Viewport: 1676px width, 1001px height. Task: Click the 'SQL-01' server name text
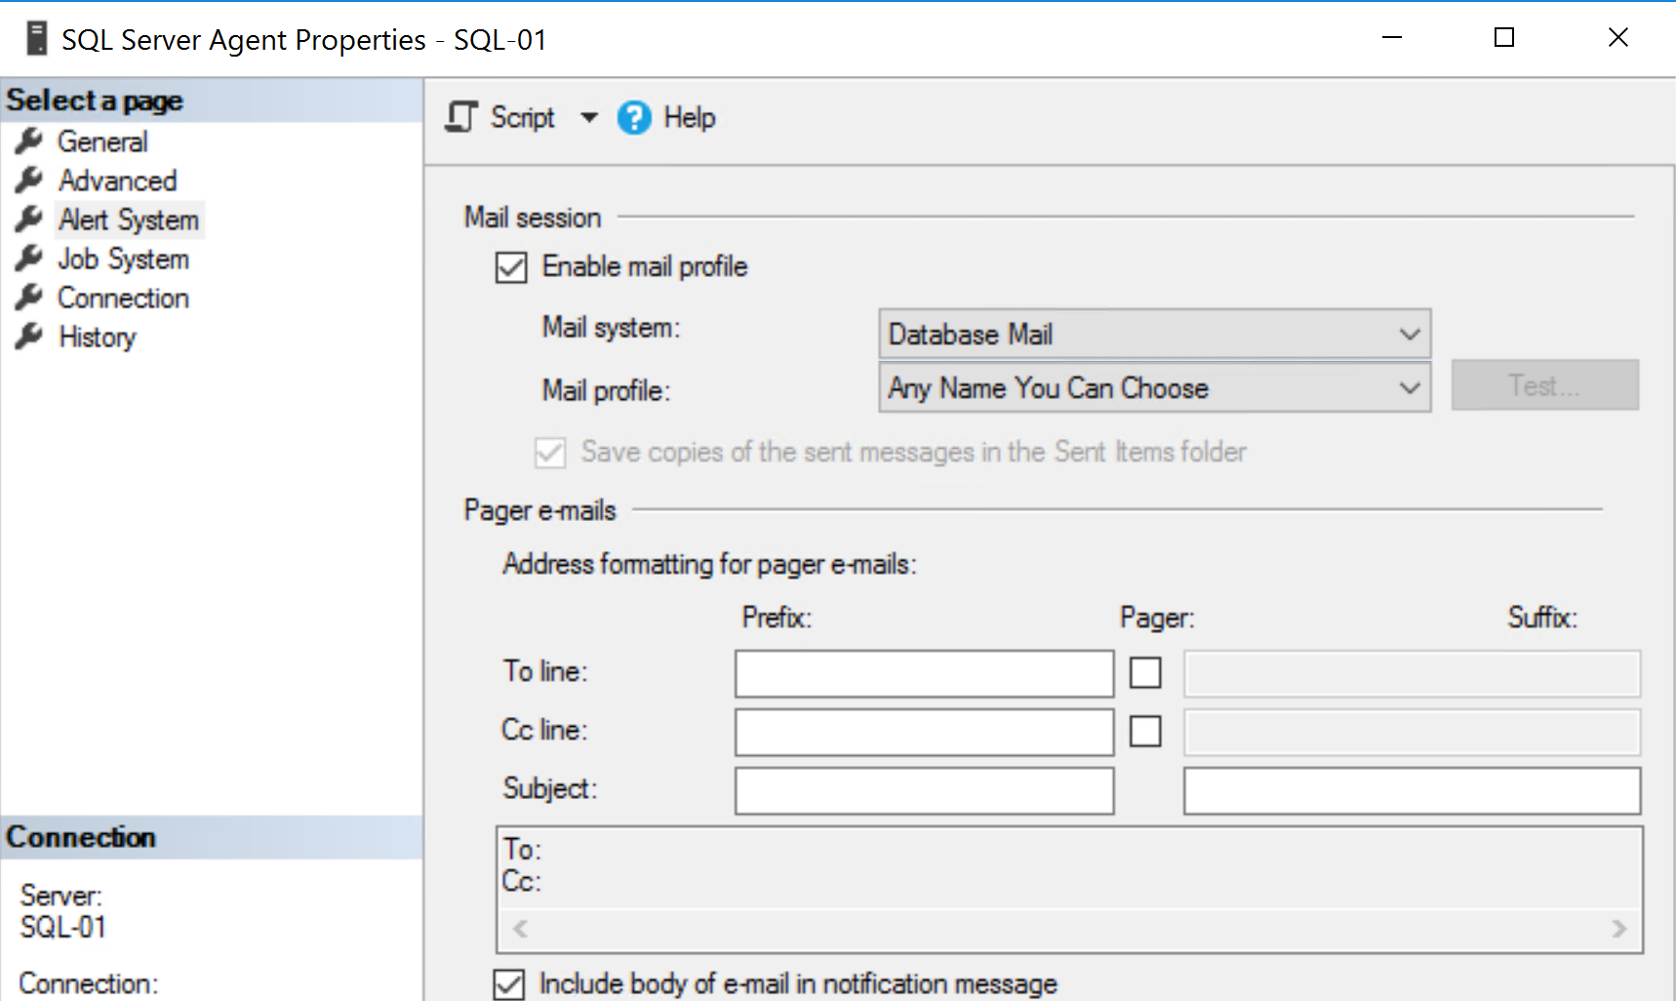click(63, 927)
